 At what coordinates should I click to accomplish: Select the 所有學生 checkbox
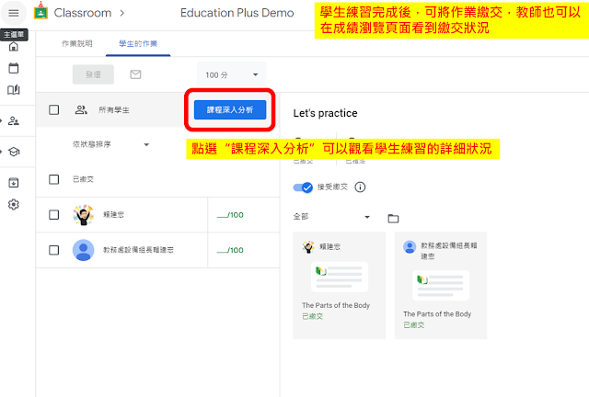coord(54,110)
